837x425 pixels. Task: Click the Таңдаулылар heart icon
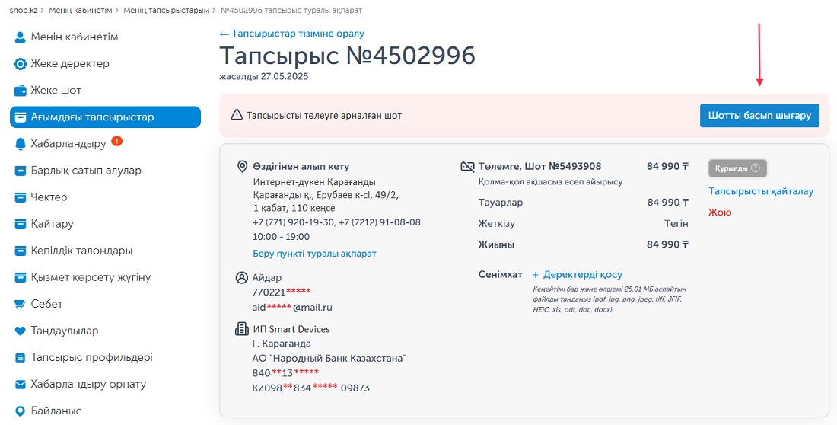(x=21, y=331)
